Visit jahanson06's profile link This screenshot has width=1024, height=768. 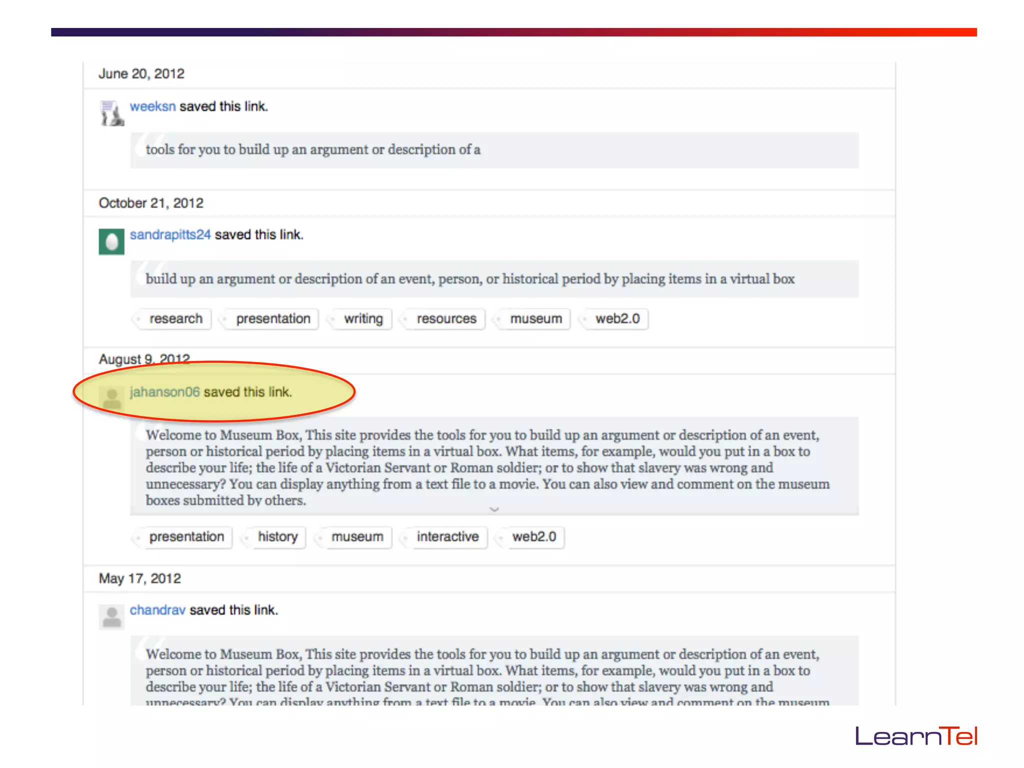164,392
